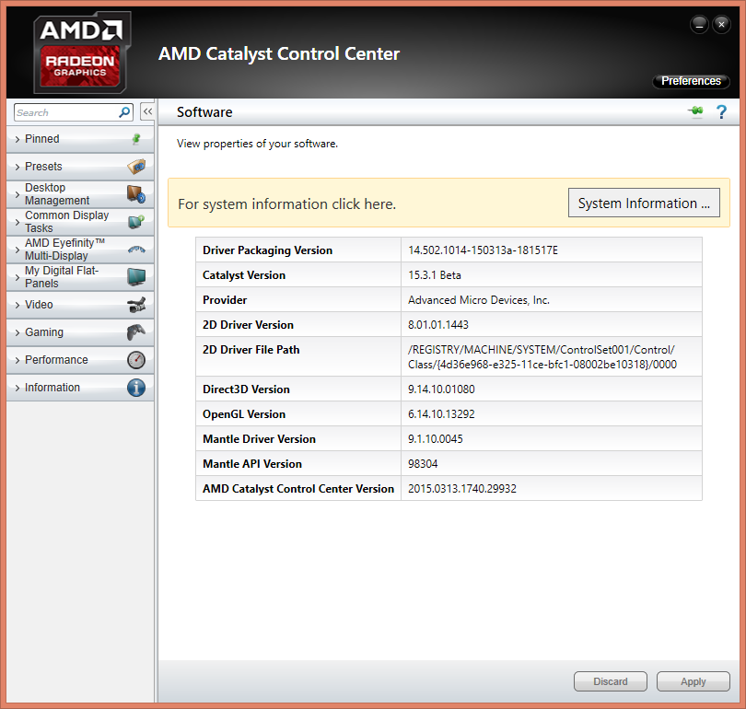This screenshot has height=709, width=746.
Task: Close the Catalyst Control Center window
Action: tap(721, 24)
